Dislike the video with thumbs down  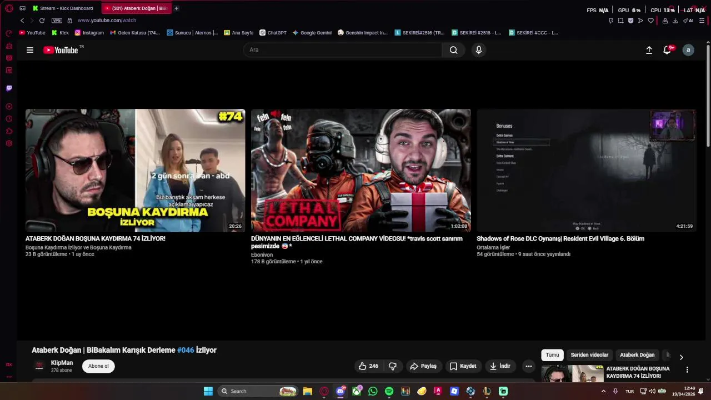tap(393, 366)
